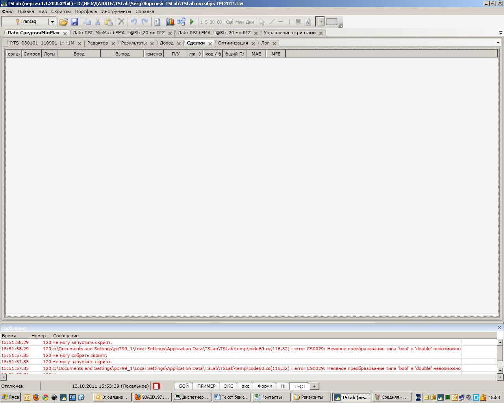
Task: Open the Правка menu
Action: (x=26, y=11)
